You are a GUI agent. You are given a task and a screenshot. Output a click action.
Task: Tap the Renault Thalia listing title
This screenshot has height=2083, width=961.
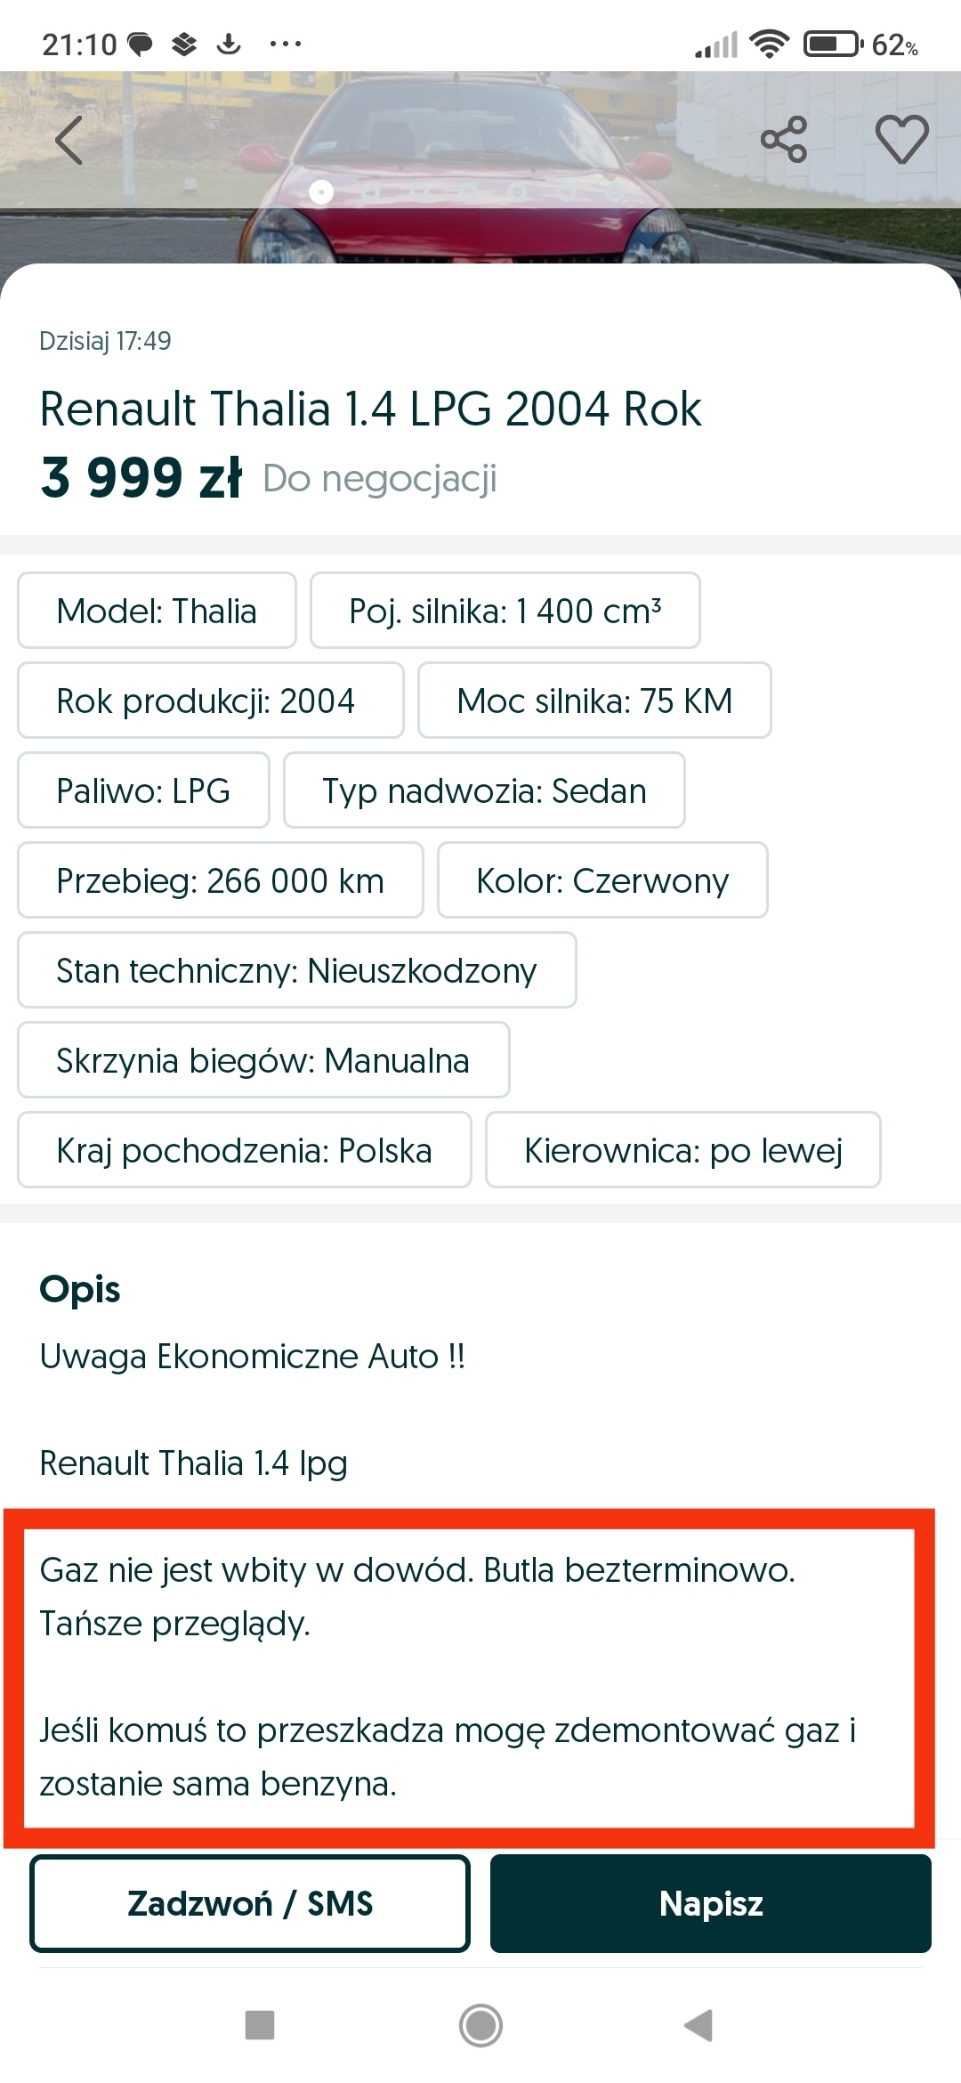pos(371,409)
